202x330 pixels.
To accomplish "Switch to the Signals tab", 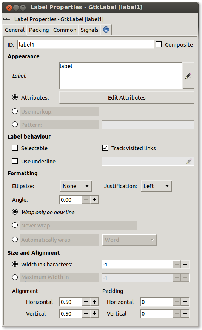I will click(89, 30).
